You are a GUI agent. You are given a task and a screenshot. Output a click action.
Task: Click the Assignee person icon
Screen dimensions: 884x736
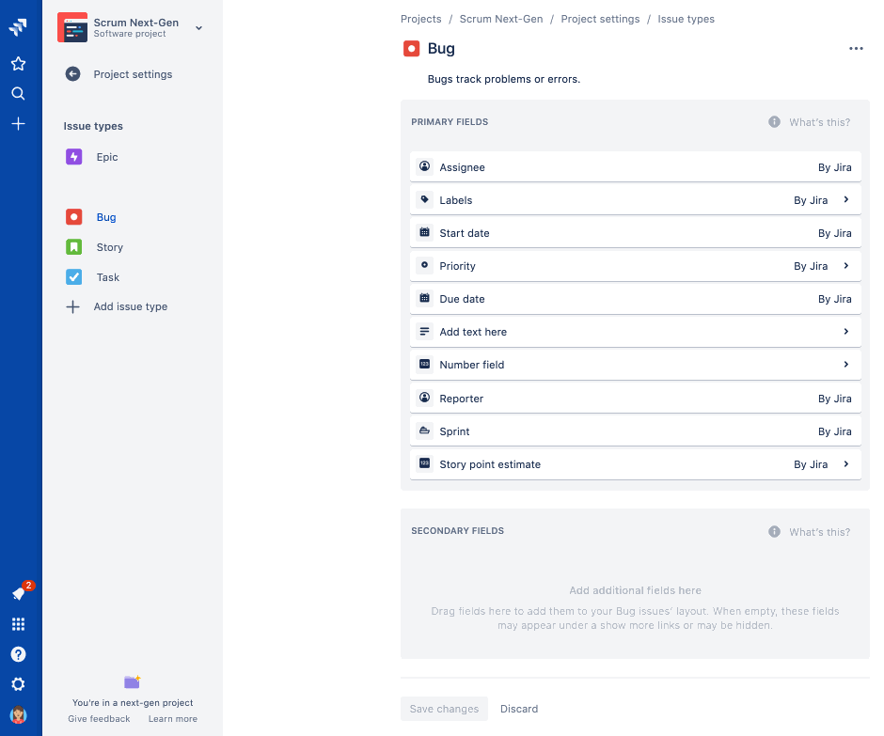pyautogui.click(x=424, y=166)
